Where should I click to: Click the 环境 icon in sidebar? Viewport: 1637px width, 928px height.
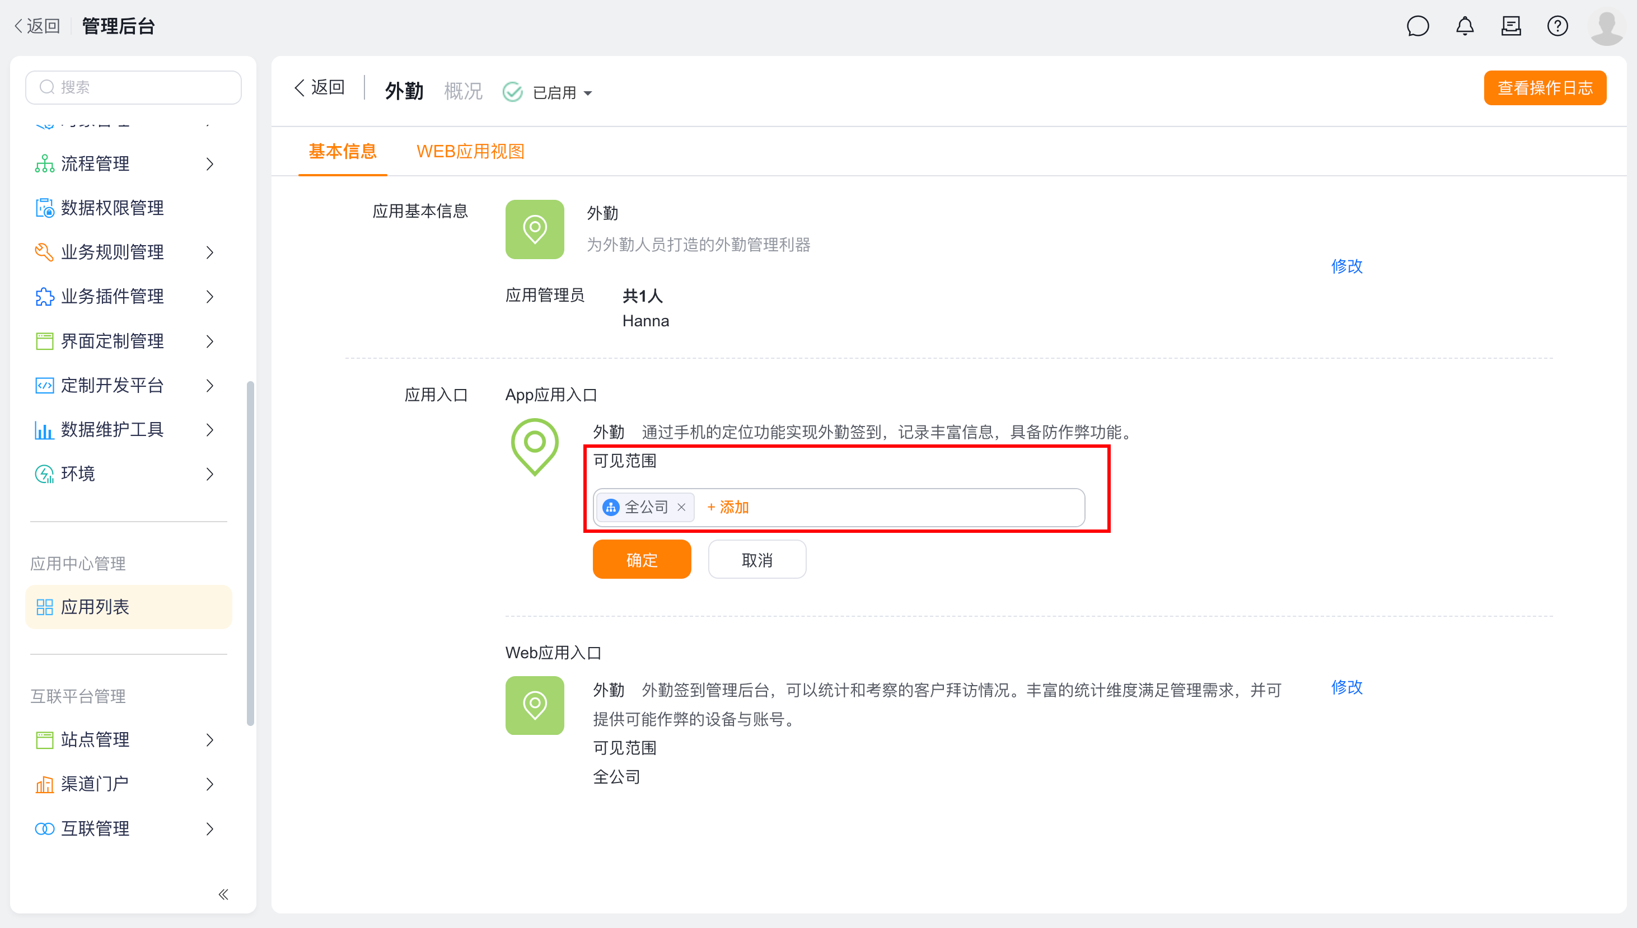[x=45, y=474]
